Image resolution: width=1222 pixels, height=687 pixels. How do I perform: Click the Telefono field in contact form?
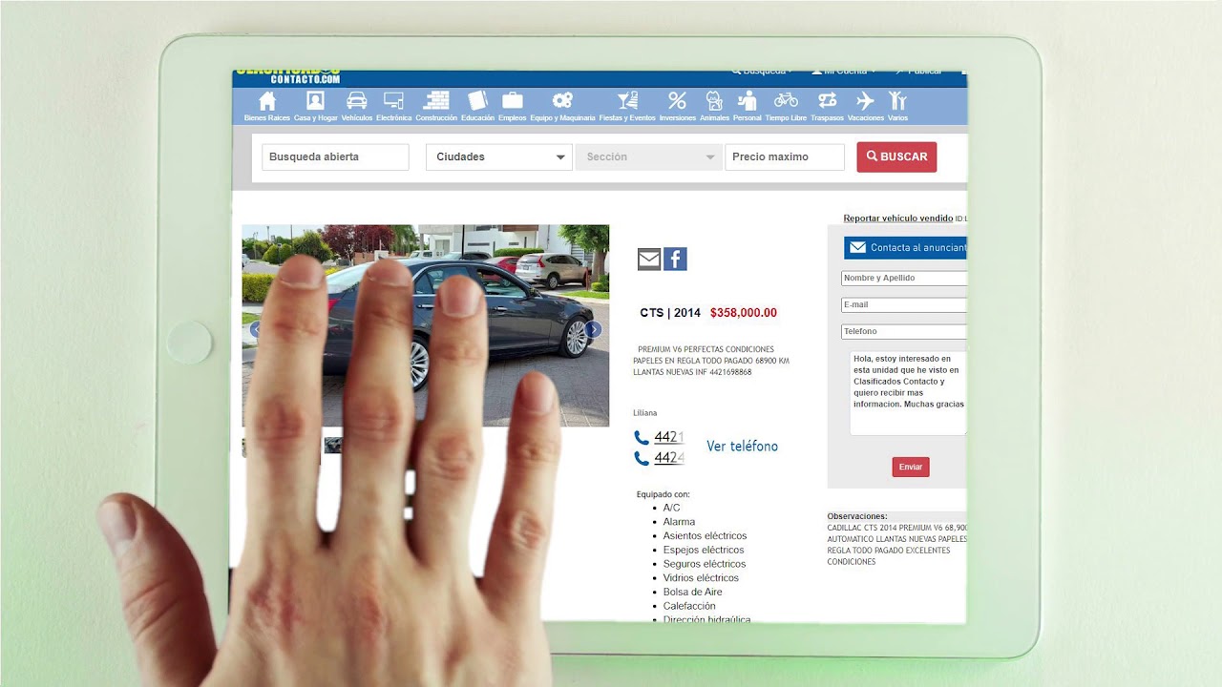904,331
